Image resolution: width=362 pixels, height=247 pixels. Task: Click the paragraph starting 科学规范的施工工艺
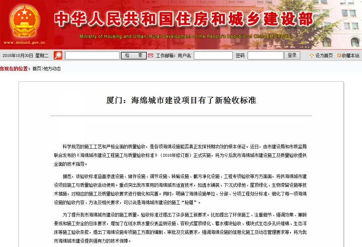(180, 155)
